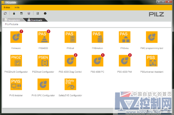The image size is (174, 115).
Task: Open the PSS 4000 PMI tile
Action: [125, 61]
